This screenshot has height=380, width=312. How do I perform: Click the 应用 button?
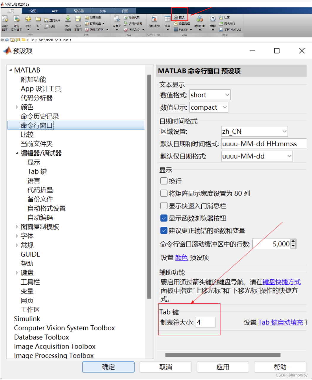pyautogui.click(x=223, y=367)
